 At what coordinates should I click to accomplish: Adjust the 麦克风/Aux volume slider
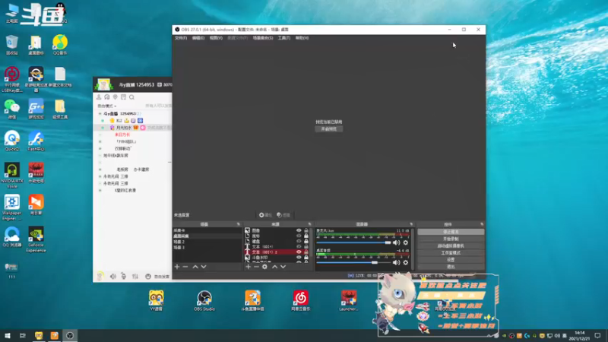pyautogui.click(x=353, y=242)
